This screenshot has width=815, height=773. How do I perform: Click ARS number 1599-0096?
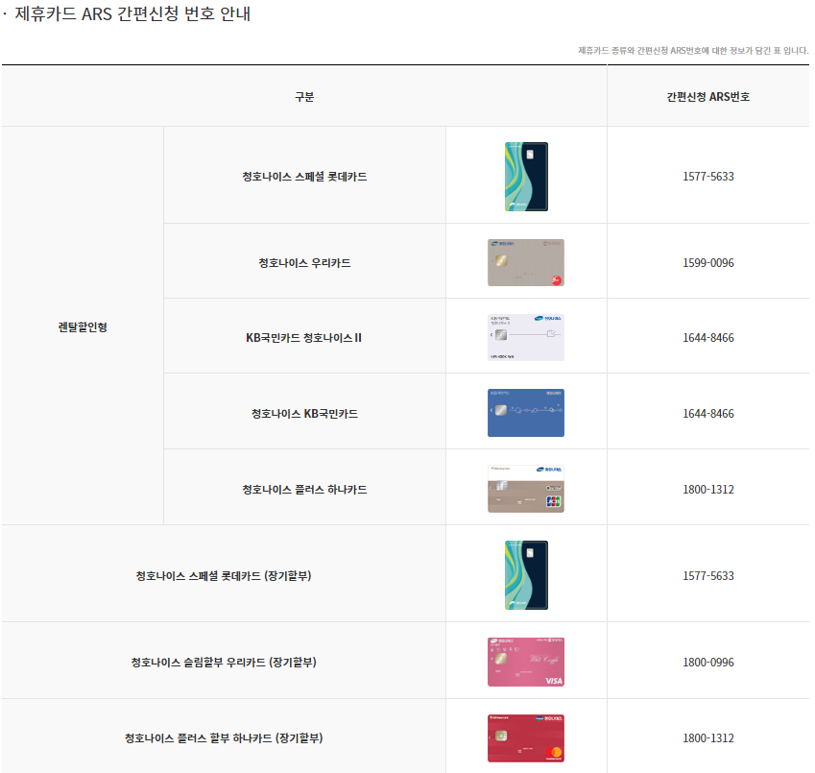coord(708,263)
